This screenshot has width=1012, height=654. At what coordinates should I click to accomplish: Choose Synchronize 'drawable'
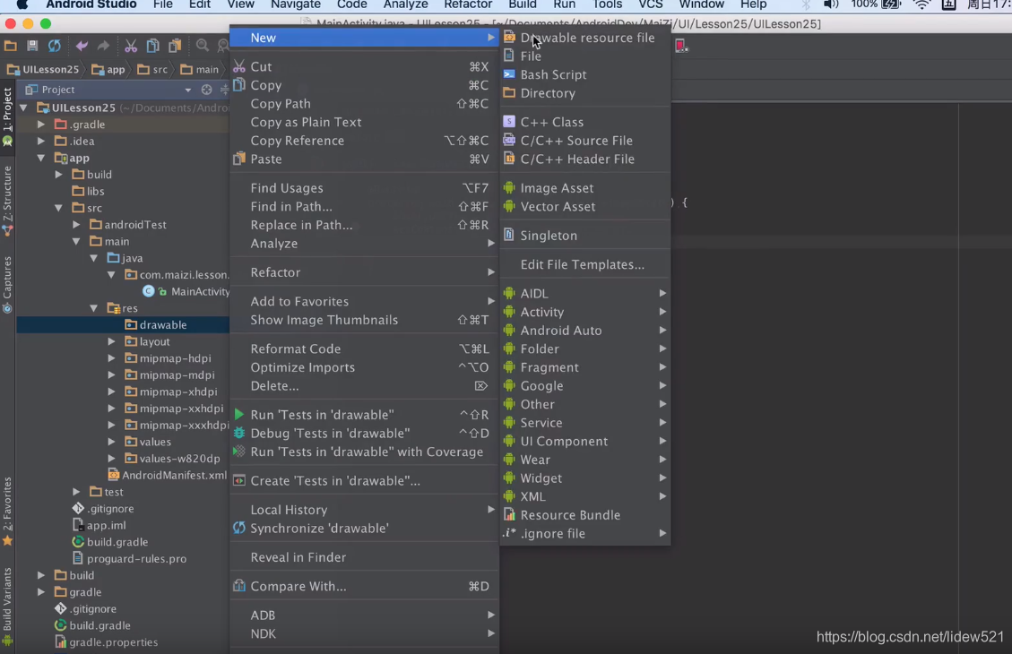(363, 529)
